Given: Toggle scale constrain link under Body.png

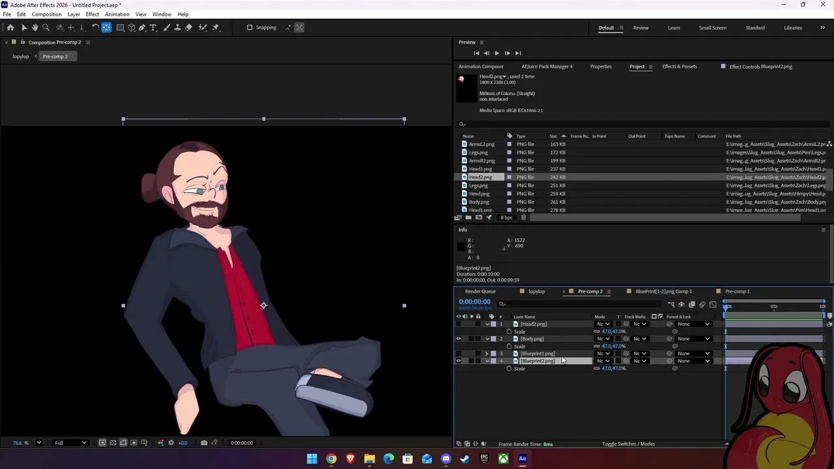Looking at the screenshot, I should (597, 347).
